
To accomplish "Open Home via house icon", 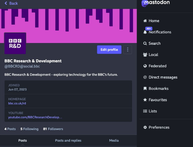I will pyautogui.click(x=145, y=21).
